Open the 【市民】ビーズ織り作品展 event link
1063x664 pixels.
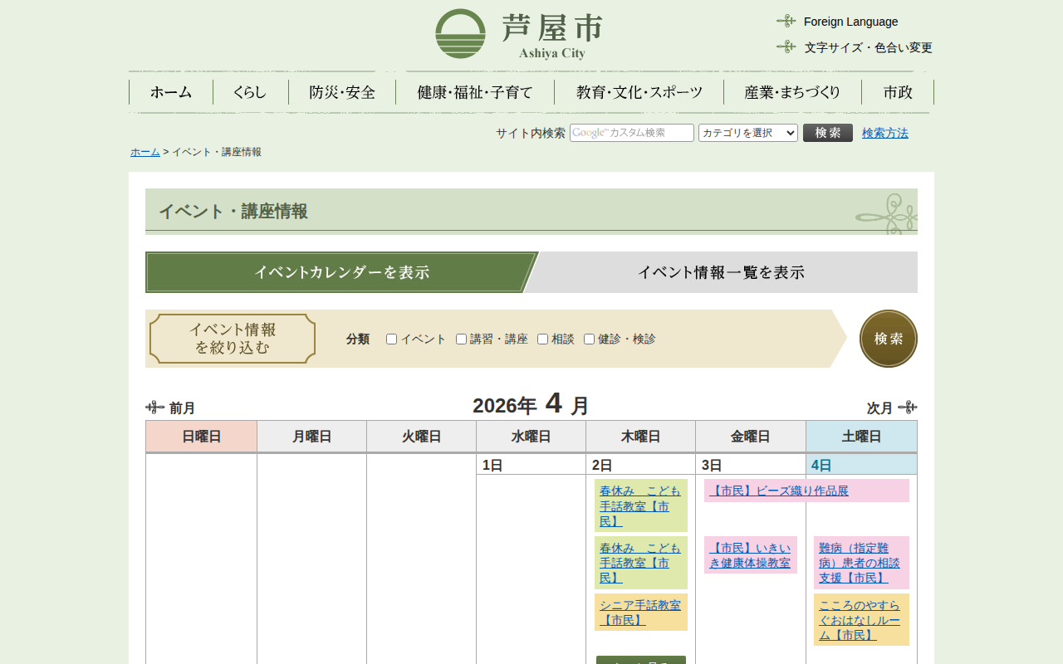pyautogui.click(x=779, y=491)
